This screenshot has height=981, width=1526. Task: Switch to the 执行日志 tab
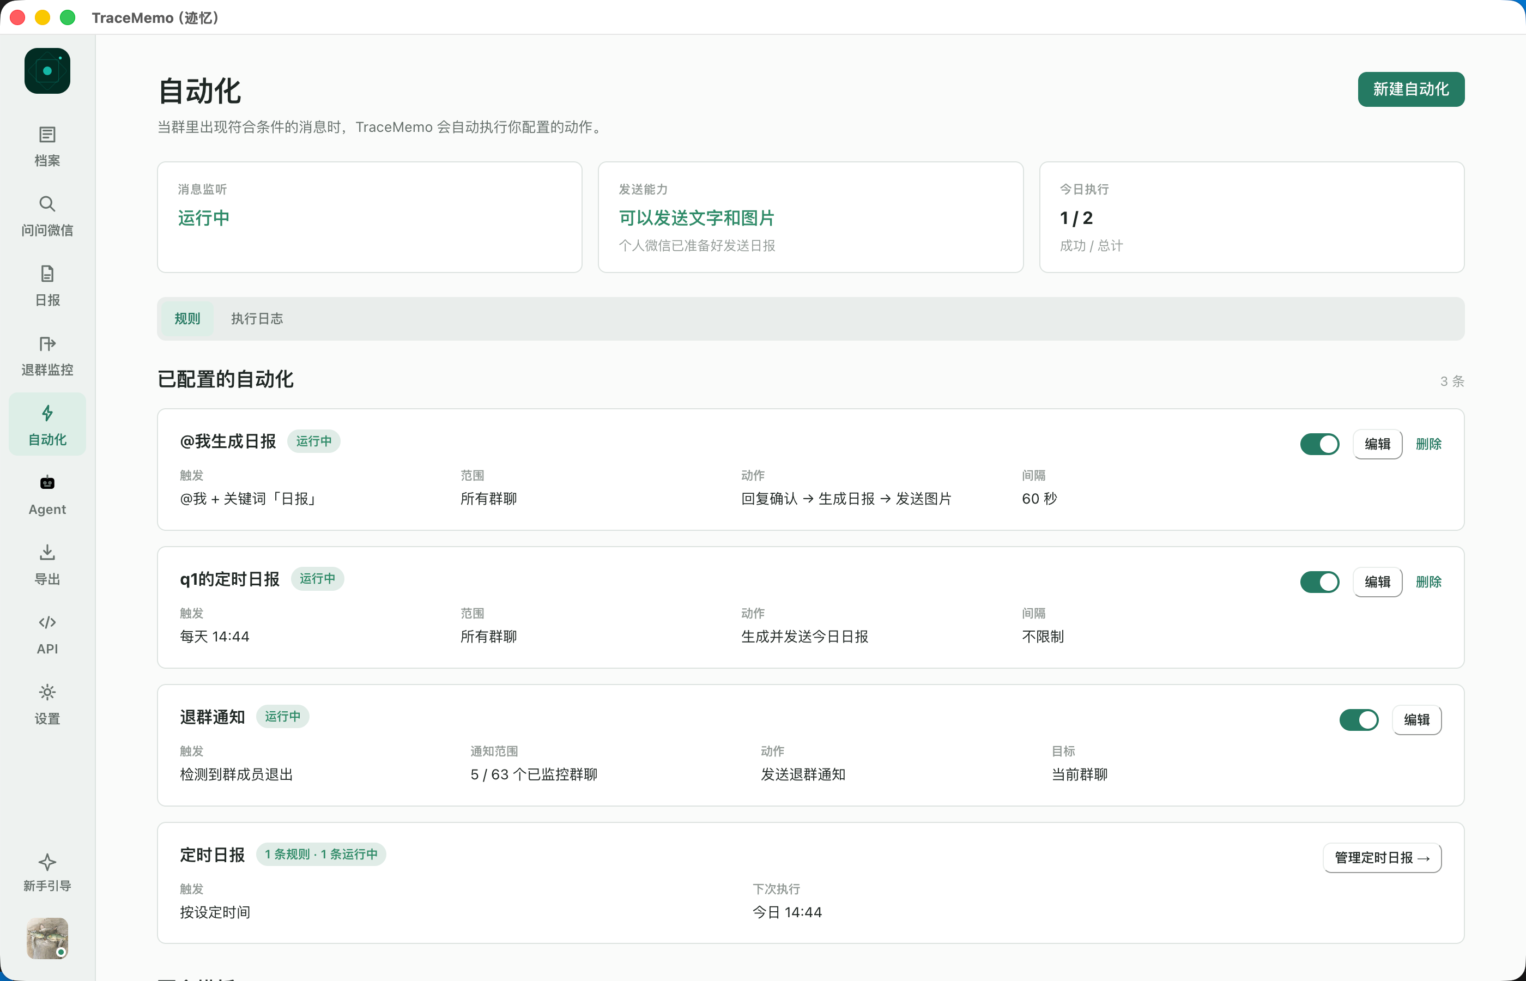pyautogui.click(x=257, y=318)
